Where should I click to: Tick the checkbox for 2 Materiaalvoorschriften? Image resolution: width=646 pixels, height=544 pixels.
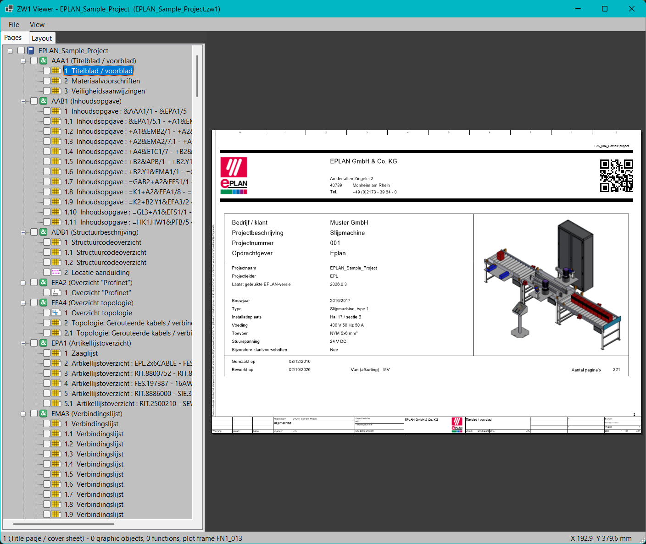(47, 81)
